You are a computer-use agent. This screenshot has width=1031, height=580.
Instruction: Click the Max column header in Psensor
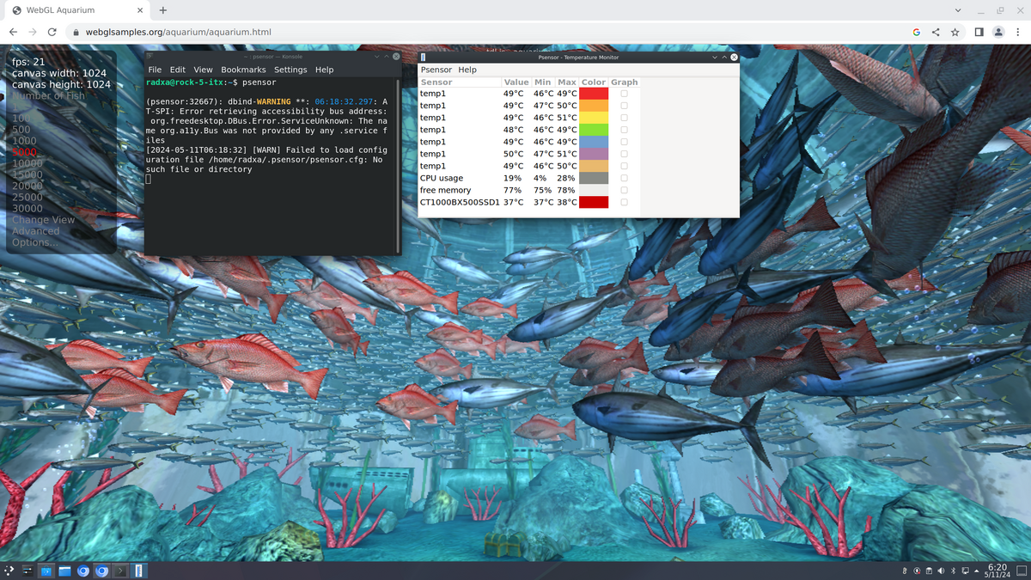click(x=567, y=82)
